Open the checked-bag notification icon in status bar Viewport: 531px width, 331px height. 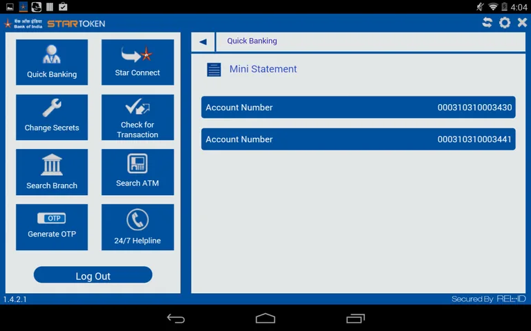pos(63,6)
